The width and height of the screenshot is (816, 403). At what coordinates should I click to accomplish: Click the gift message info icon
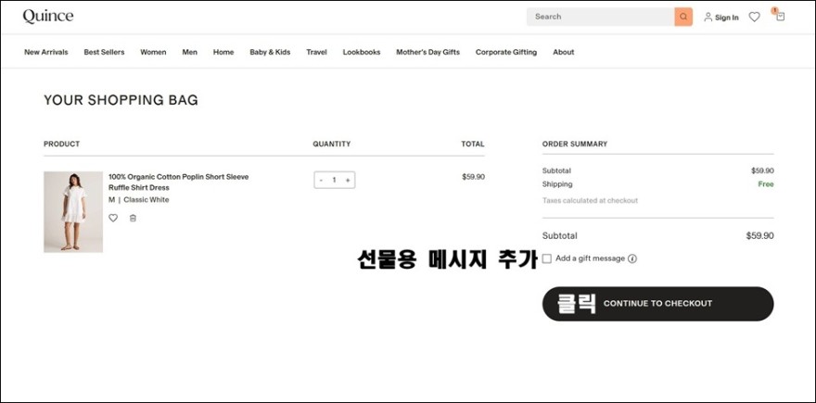coord(632,259)
